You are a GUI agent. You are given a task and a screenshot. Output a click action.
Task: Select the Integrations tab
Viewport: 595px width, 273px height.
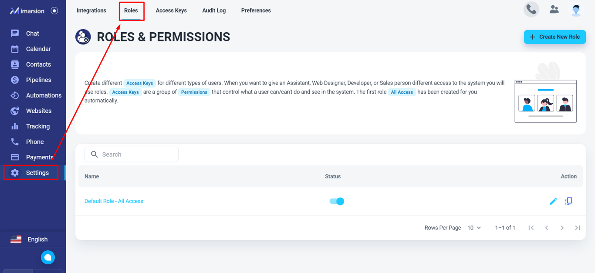coord(91,10)
